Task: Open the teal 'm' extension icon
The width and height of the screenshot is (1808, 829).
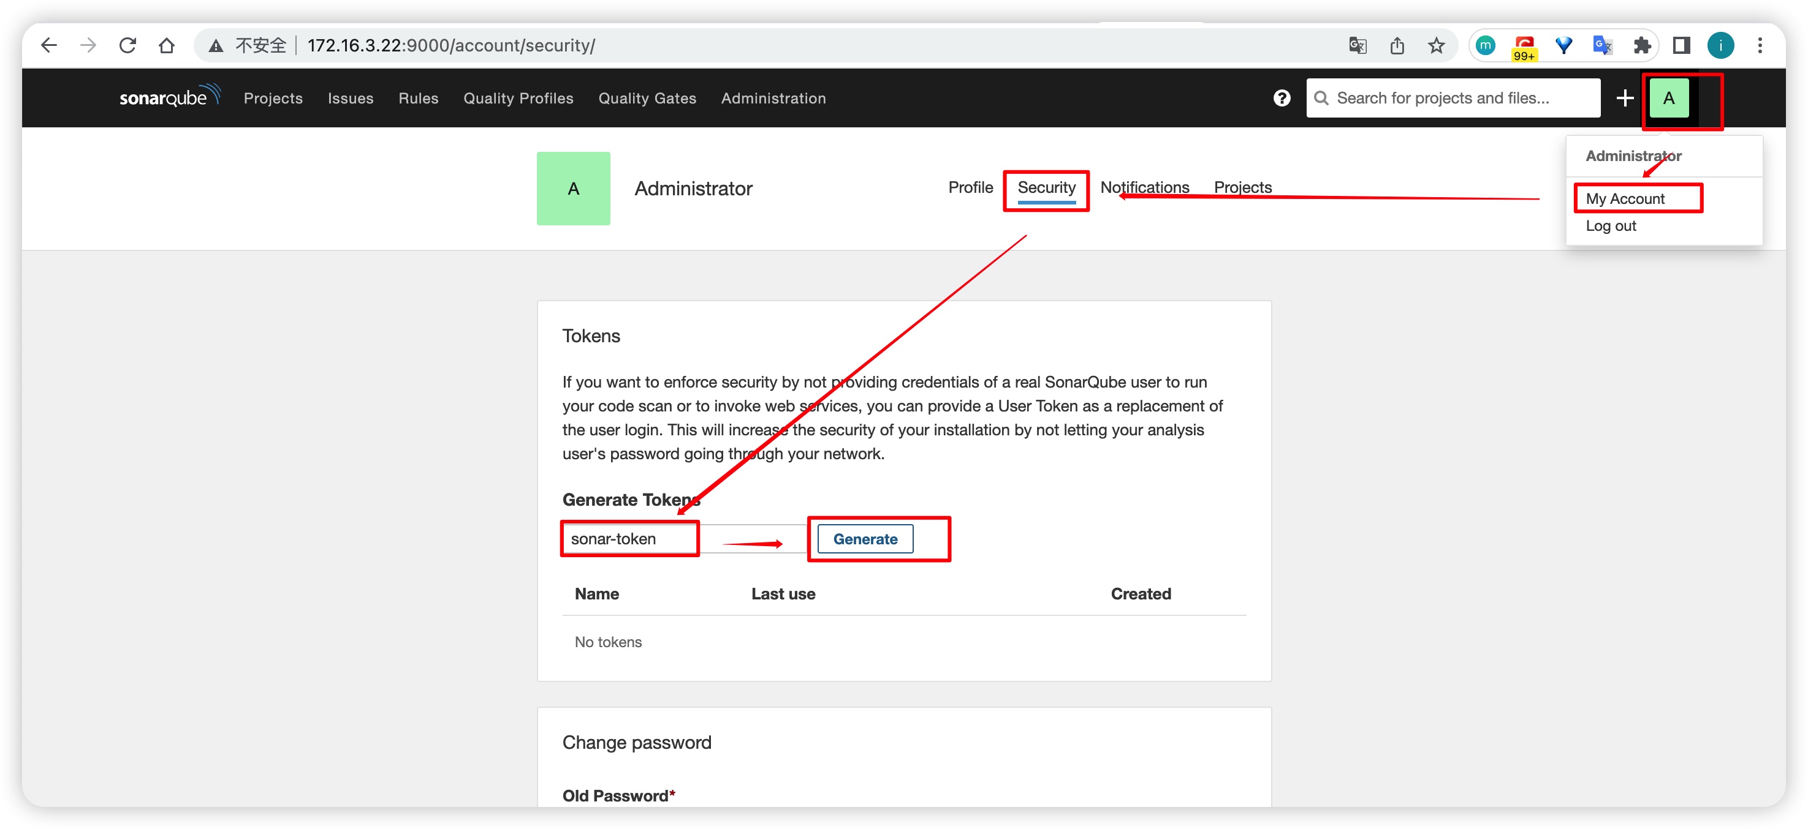Action: [x=1485, y=45]
